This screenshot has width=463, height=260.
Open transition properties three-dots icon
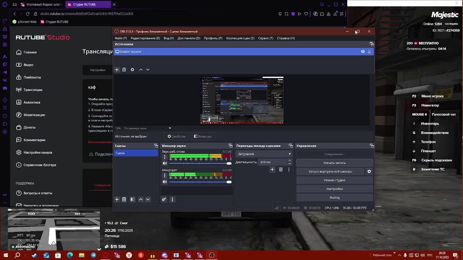[289, 169]
